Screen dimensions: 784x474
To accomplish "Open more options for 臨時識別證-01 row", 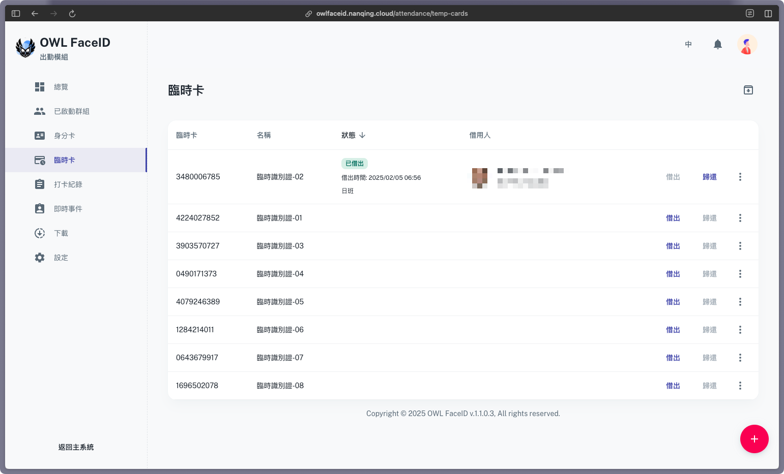I will click(x=740, y=218).
